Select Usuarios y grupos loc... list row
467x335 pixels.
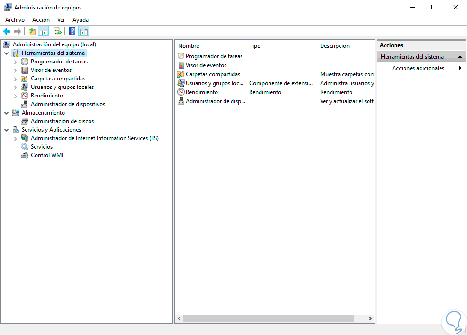(215, 83)
